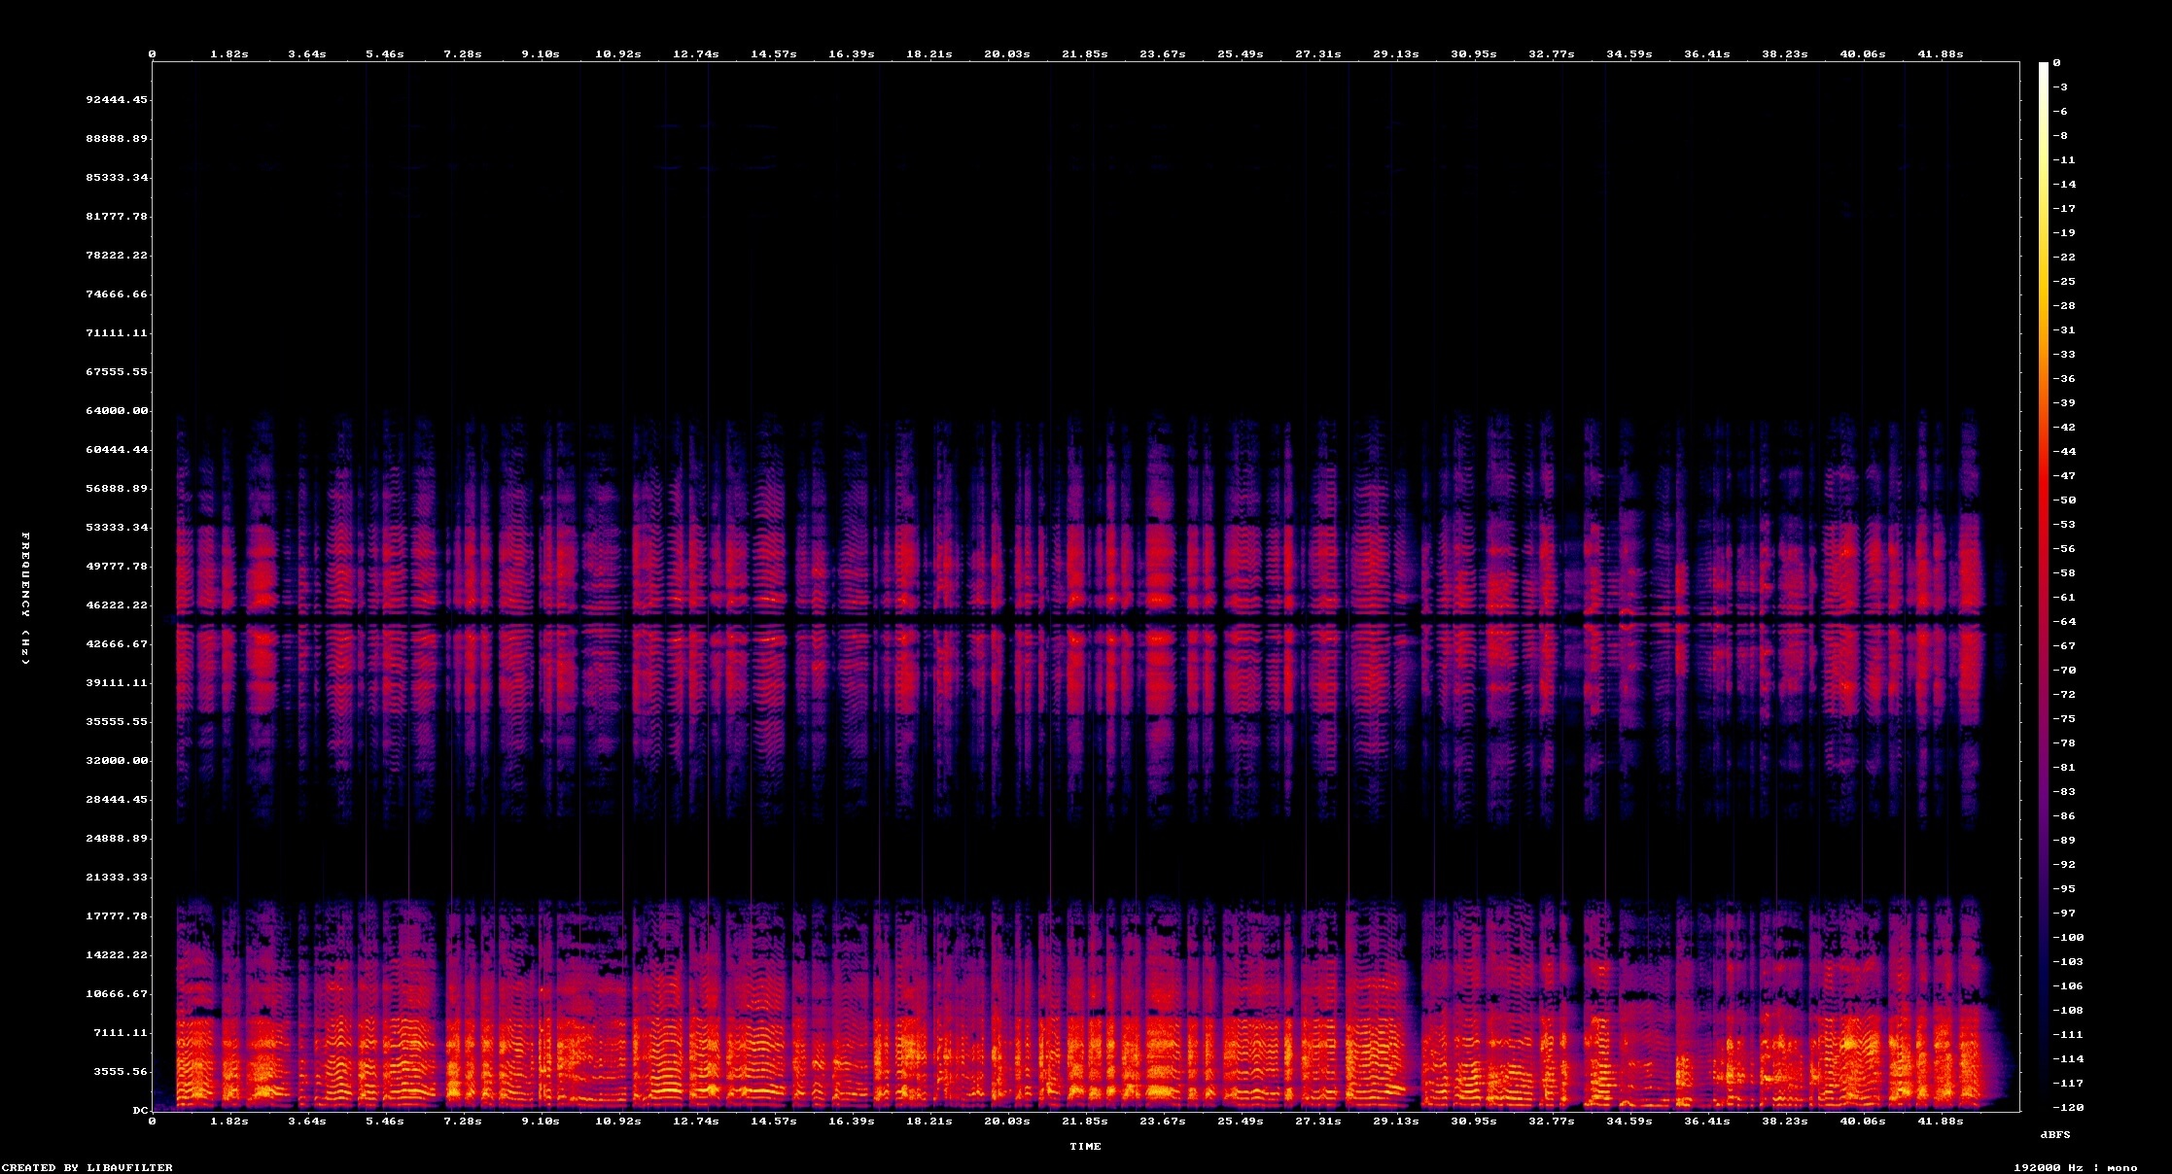
Task: Select the 1.82s marker on the top time axis
Action: pos(228,54)
